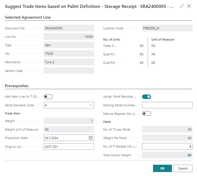Click the Production Date input field

(66, 138)
